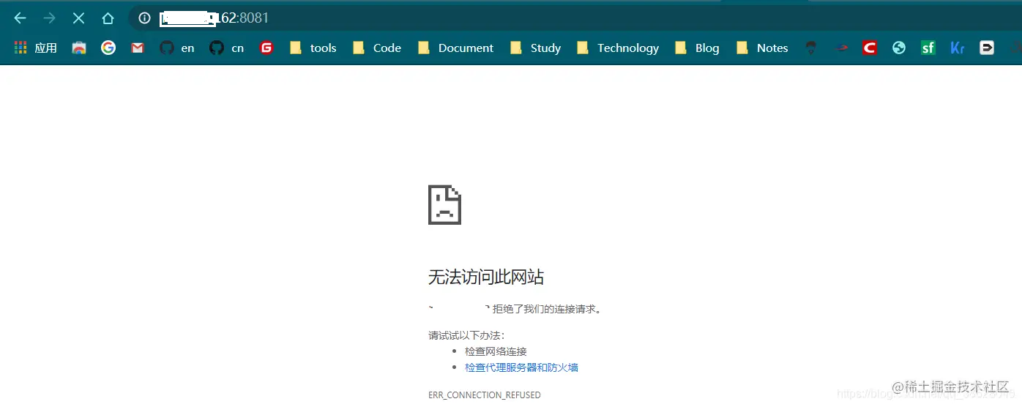
Task: View site information icon in address bar
Action: [145, 18]
